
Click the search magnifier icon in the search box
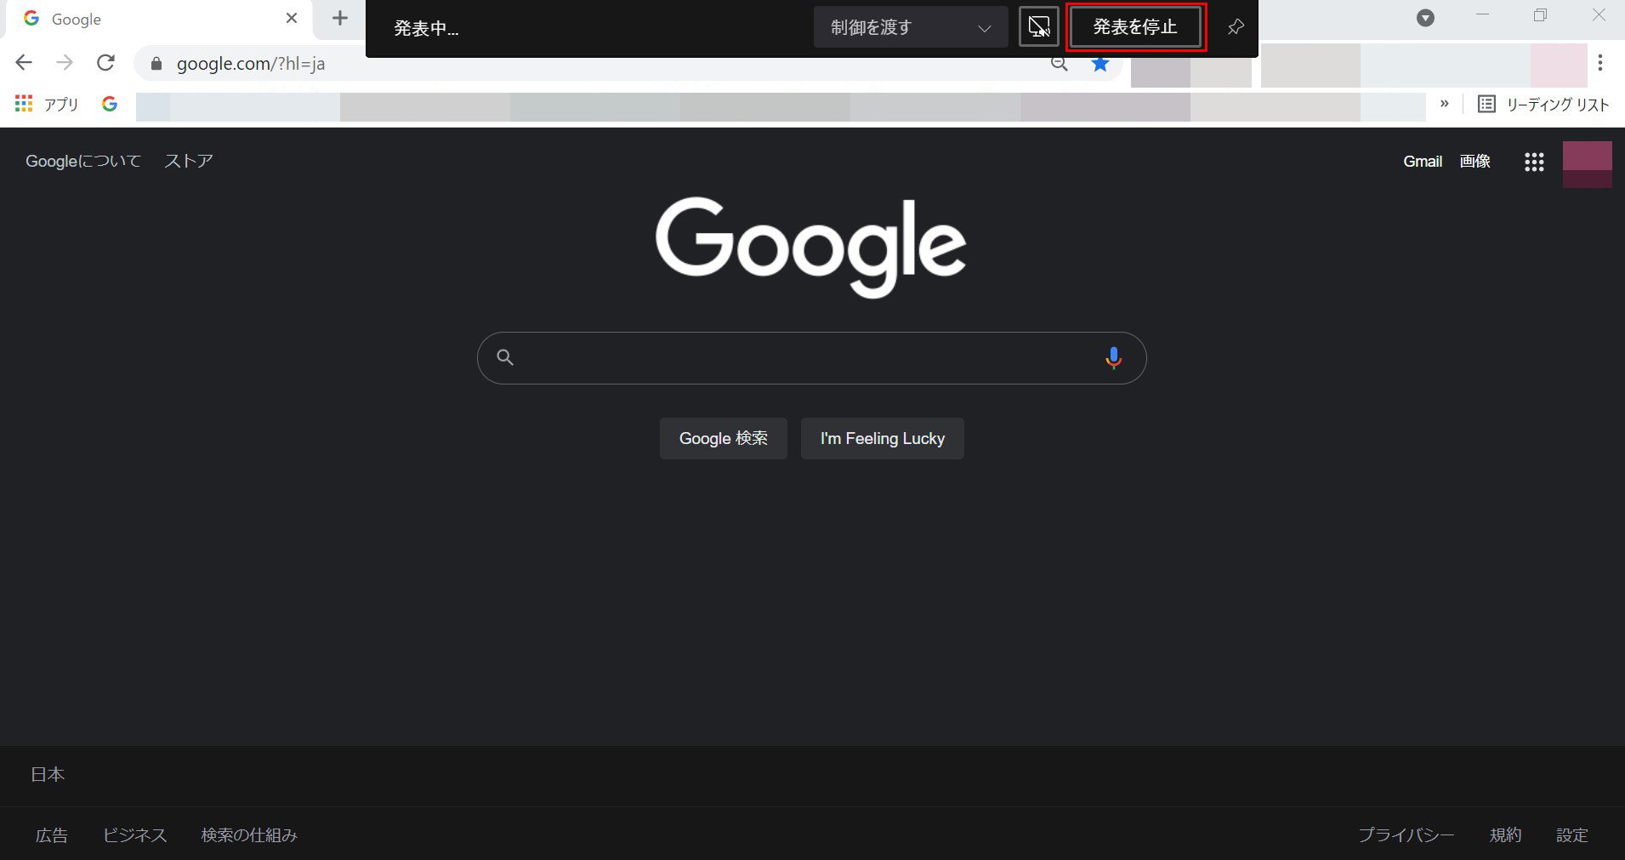point(505,357)
